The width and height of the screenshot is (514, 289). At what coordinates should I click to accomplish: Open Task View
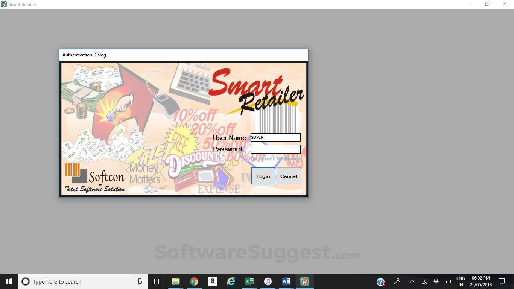(x=156, y=281)
